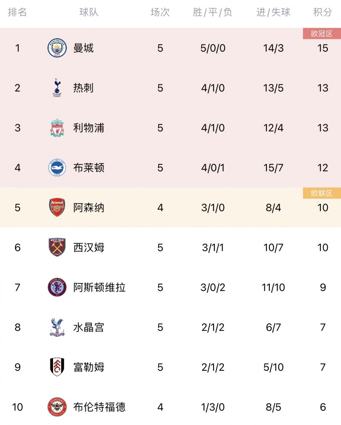Click the Liverpool club crest
The height and width of the screenshot is (425, 341).
tap(57, 128)
